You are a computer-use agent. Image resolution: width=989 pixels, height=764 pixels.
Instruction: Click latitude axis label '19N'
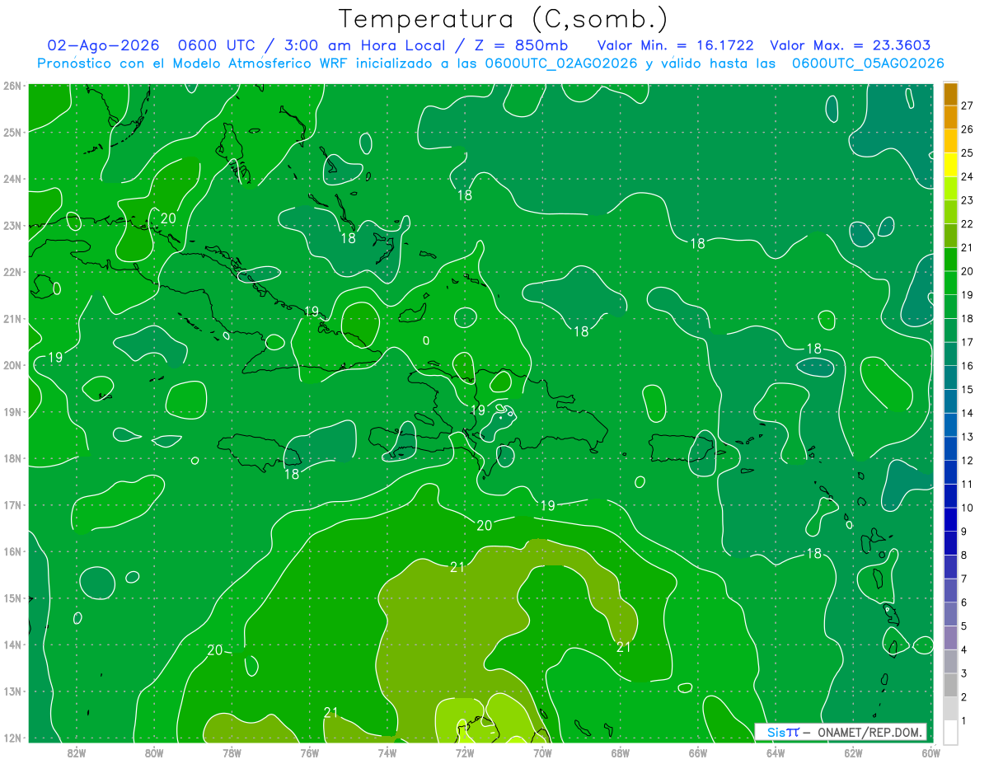pos(12,411)
